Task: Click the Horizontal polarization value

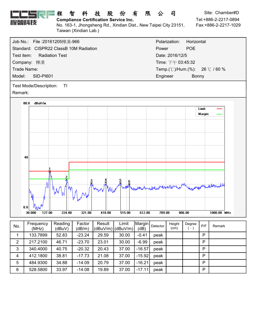Action: pos(196,42)
